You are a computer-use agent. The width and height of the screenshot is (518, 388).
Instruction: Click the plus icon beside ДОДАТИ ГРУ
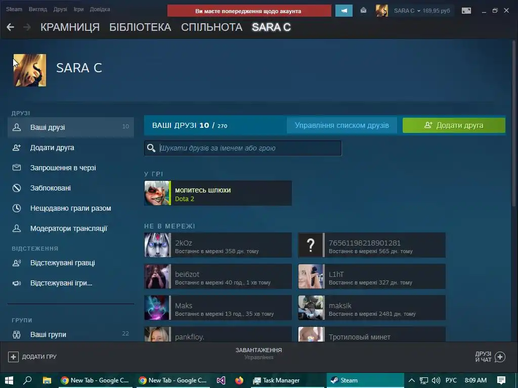click(x=13, y=357)
